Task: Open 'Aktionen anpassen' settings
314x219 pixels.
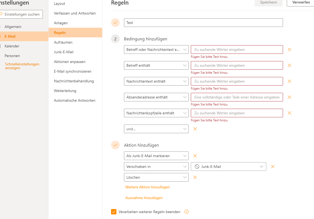Action: pos(75,62)
